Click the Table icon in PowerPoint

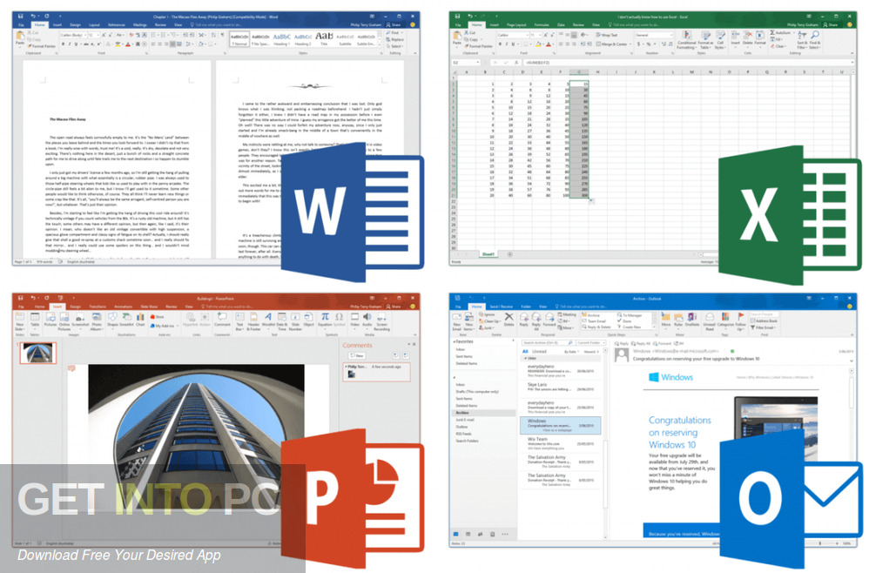coord(35,316)
